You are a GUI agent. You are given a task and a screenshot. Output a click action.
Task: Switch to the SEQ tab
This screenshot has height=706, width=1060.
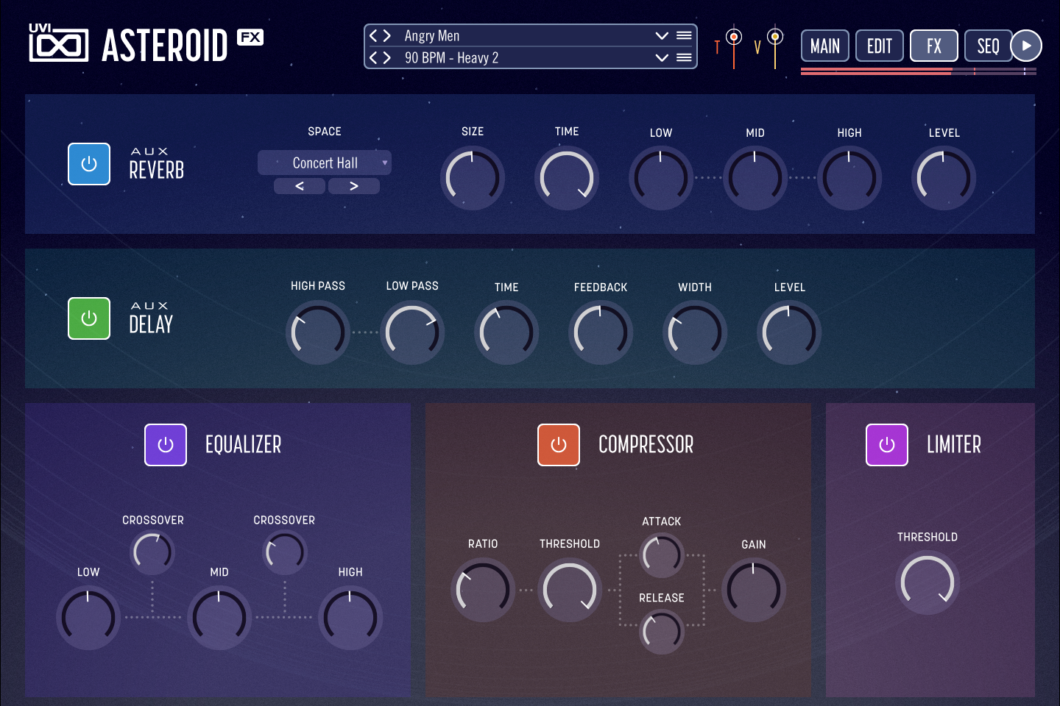pyautogui.click(x=988, y=46)
